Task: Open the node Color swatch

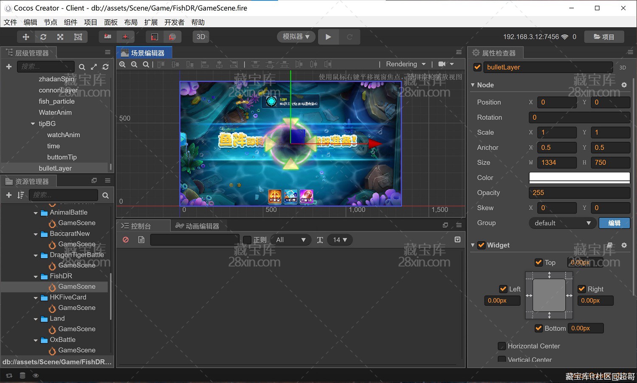Action: 579,177
